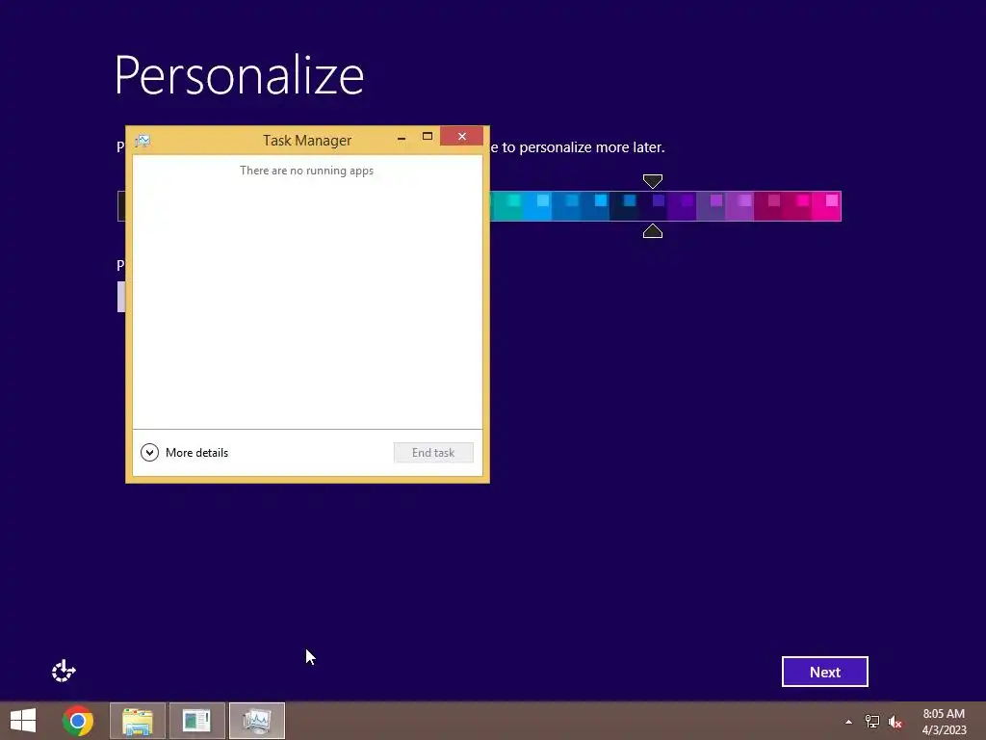Click the upper color selector arrow
The image size is (986, 740).
[x=653, y=182]
